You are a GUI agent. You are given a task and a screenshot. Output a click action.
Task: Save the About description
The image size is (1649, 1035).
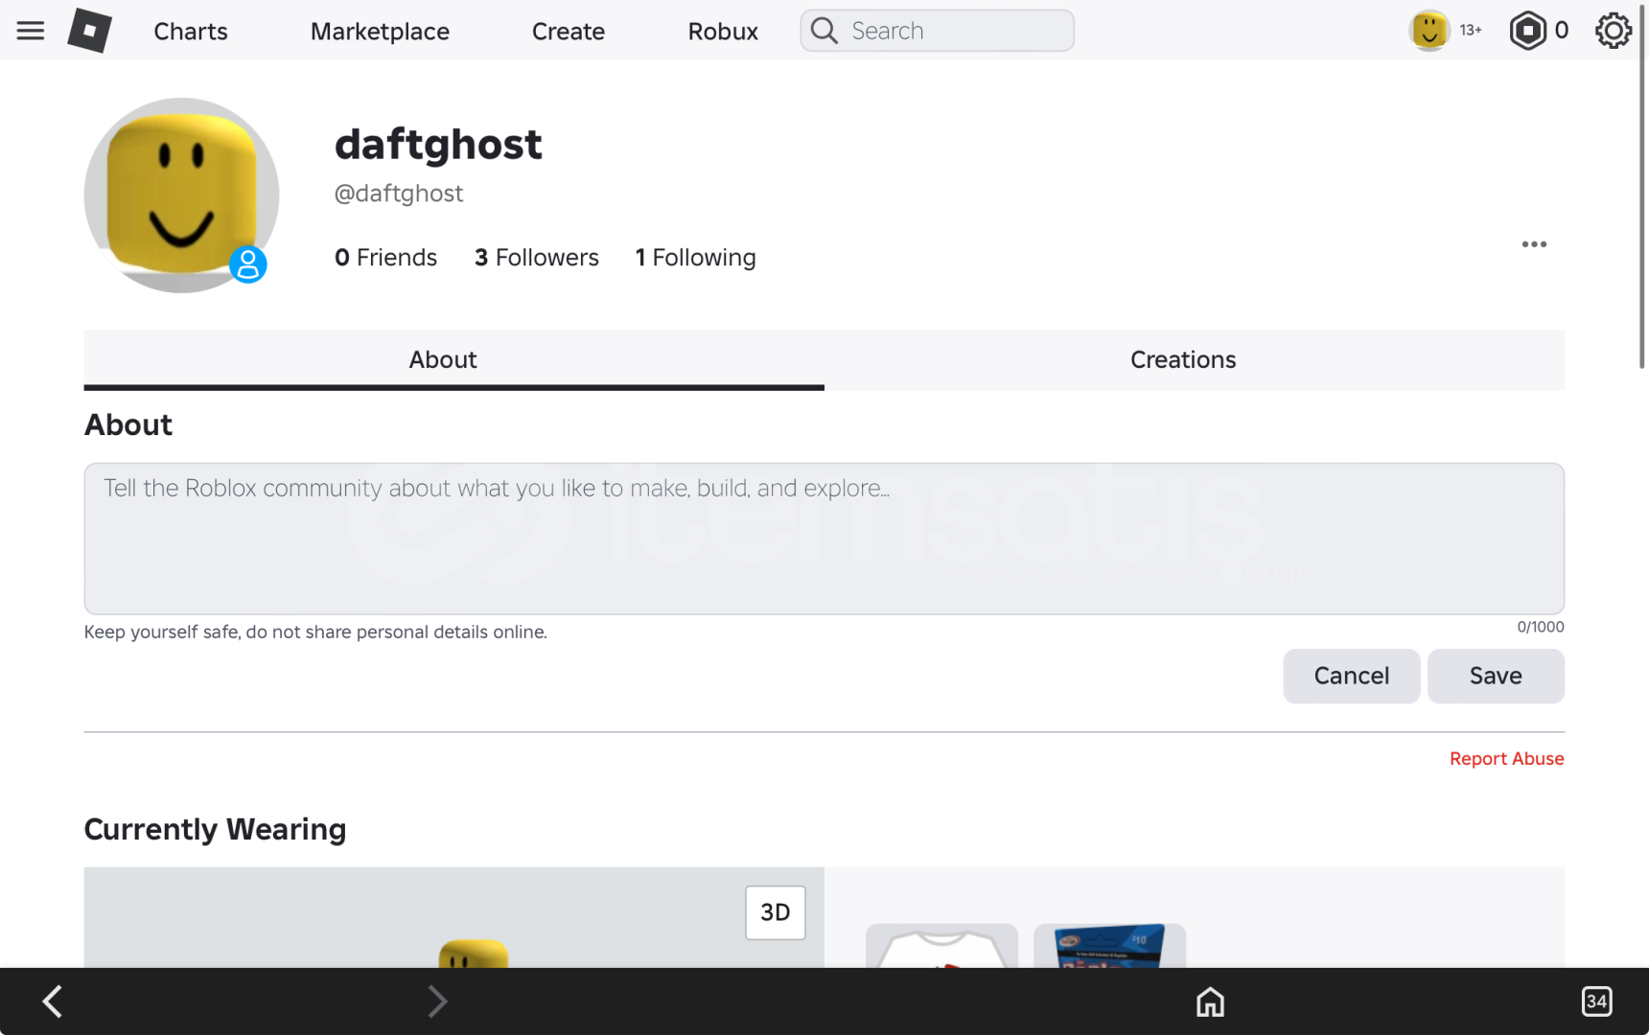click(x=1496, y=676)
